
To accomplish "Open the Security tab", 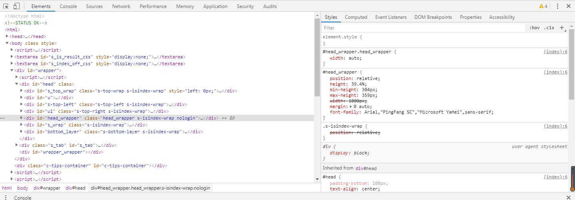I will pos(245,6).
